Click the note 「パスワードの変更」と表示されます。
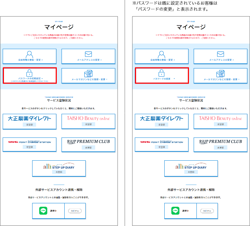250x226 pixels. [172, 9]
